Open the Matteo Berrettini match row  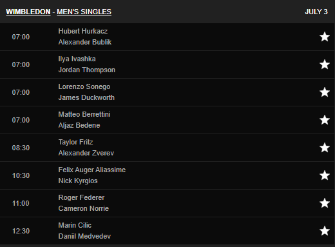167,120
